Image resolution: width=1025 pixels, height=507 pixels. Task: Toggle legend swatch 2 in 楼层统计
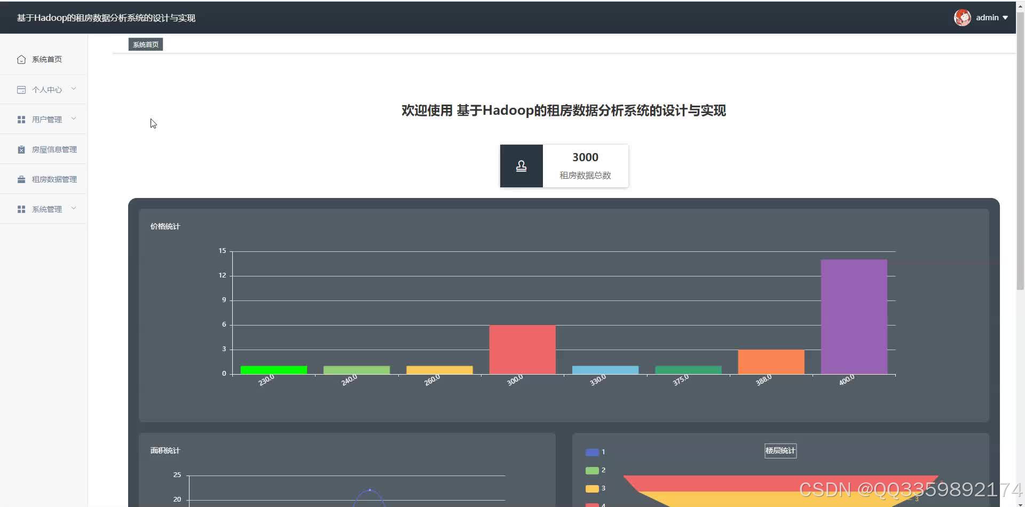592,470
